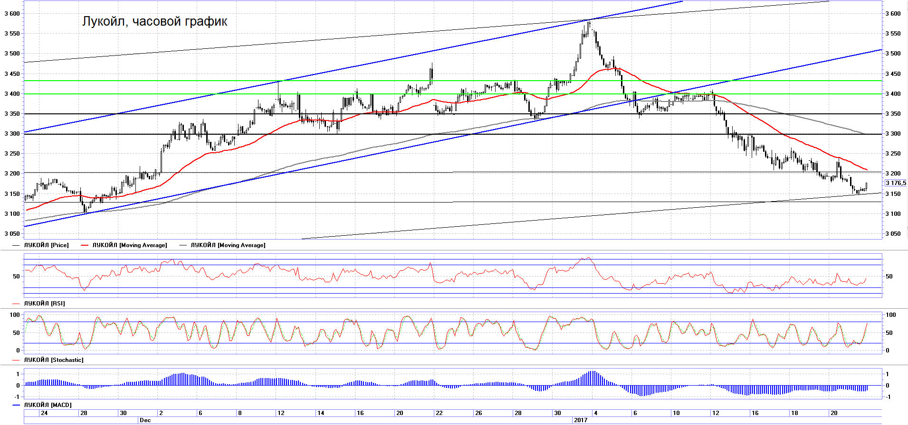
Task: Click '3 450' on the left price axis
Action: pyautogui.click(x=12, y=74)
